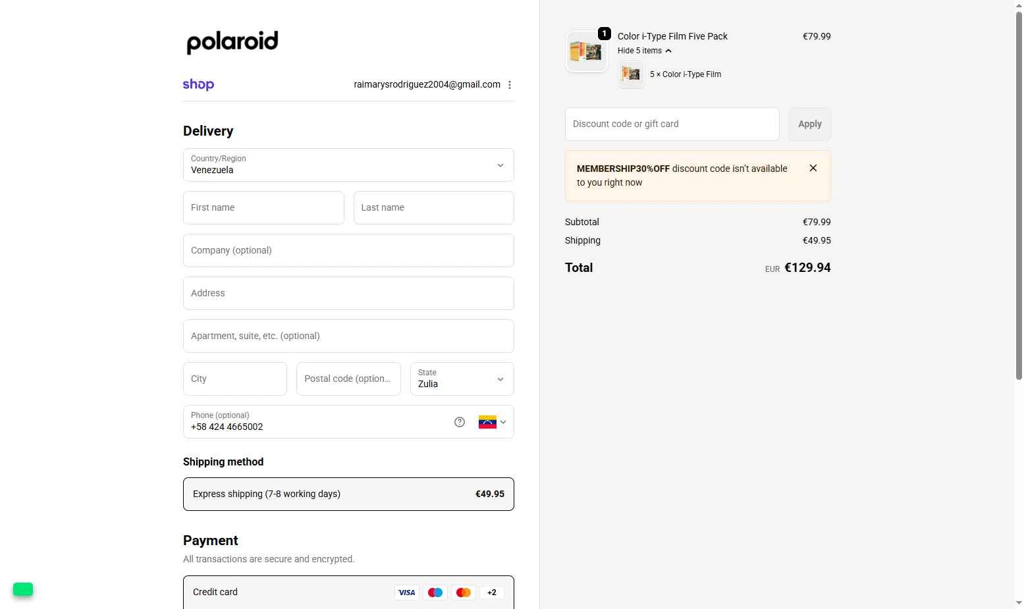Click the Delivery heading
The height and width of the screenshot is (609, 1024).
point(208,131)
